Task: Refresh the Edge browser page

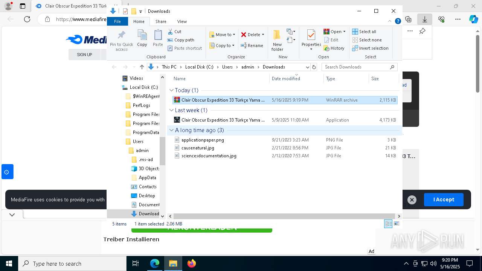Action: coord(27,19)
